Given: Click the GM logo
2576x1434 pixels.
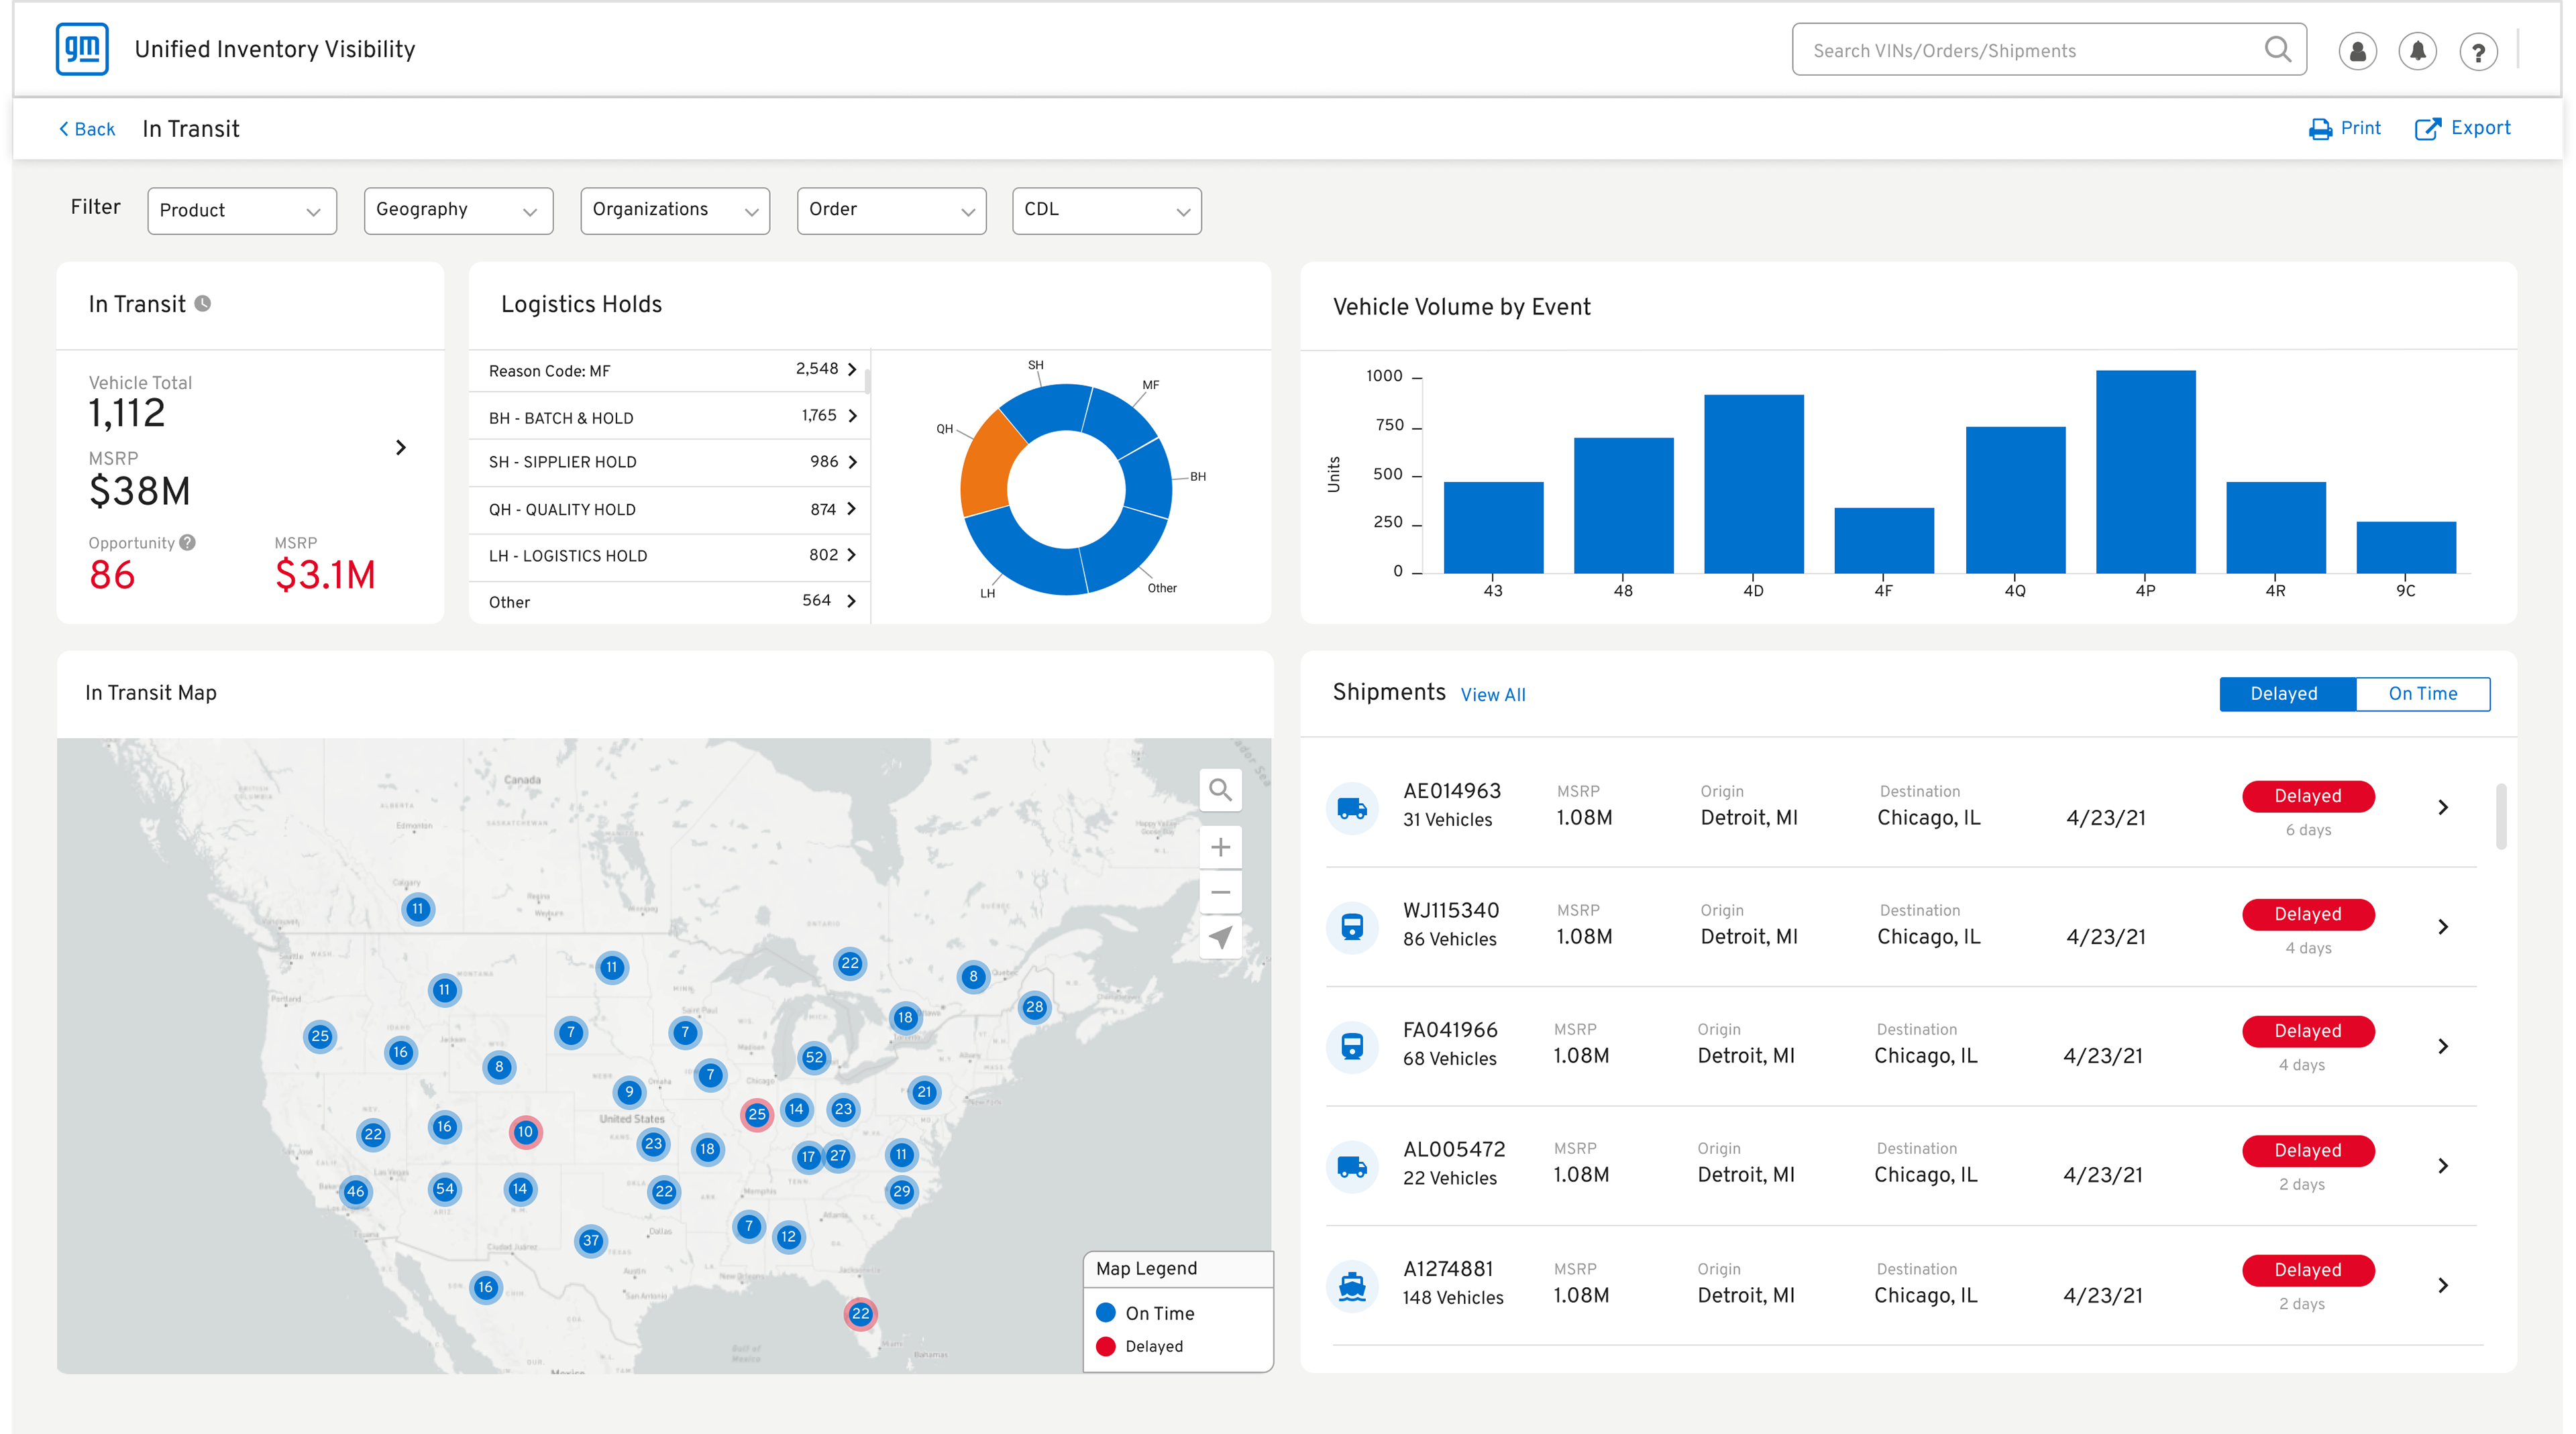Looking at the screenshot, I should click(82, 49).
